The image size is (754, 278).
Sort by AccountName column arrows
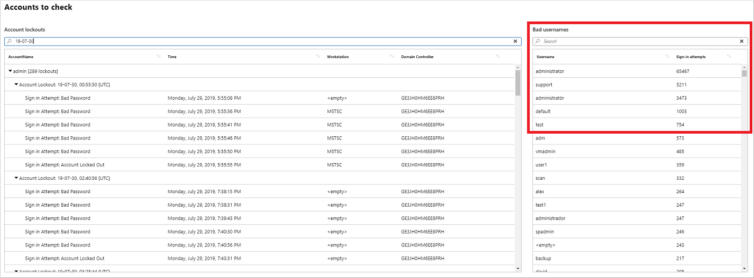click(158, 56)
